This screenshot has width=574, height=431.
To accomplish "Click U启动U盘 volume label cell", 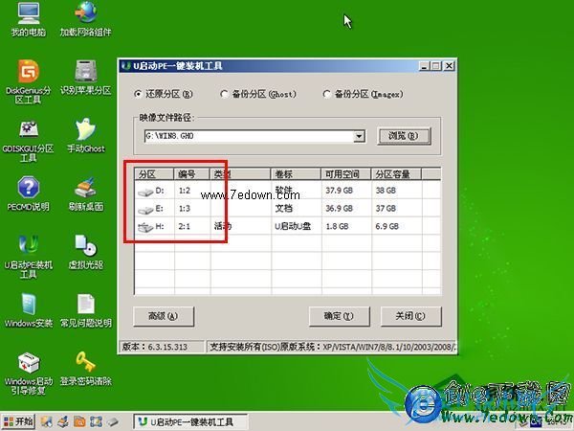I will click(x=293, y=226).
